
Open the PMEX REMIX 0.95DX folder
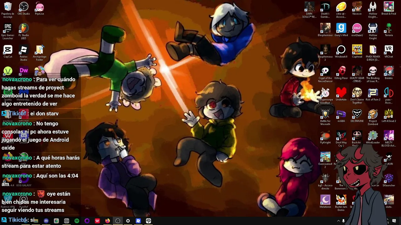tap(373, 53)
